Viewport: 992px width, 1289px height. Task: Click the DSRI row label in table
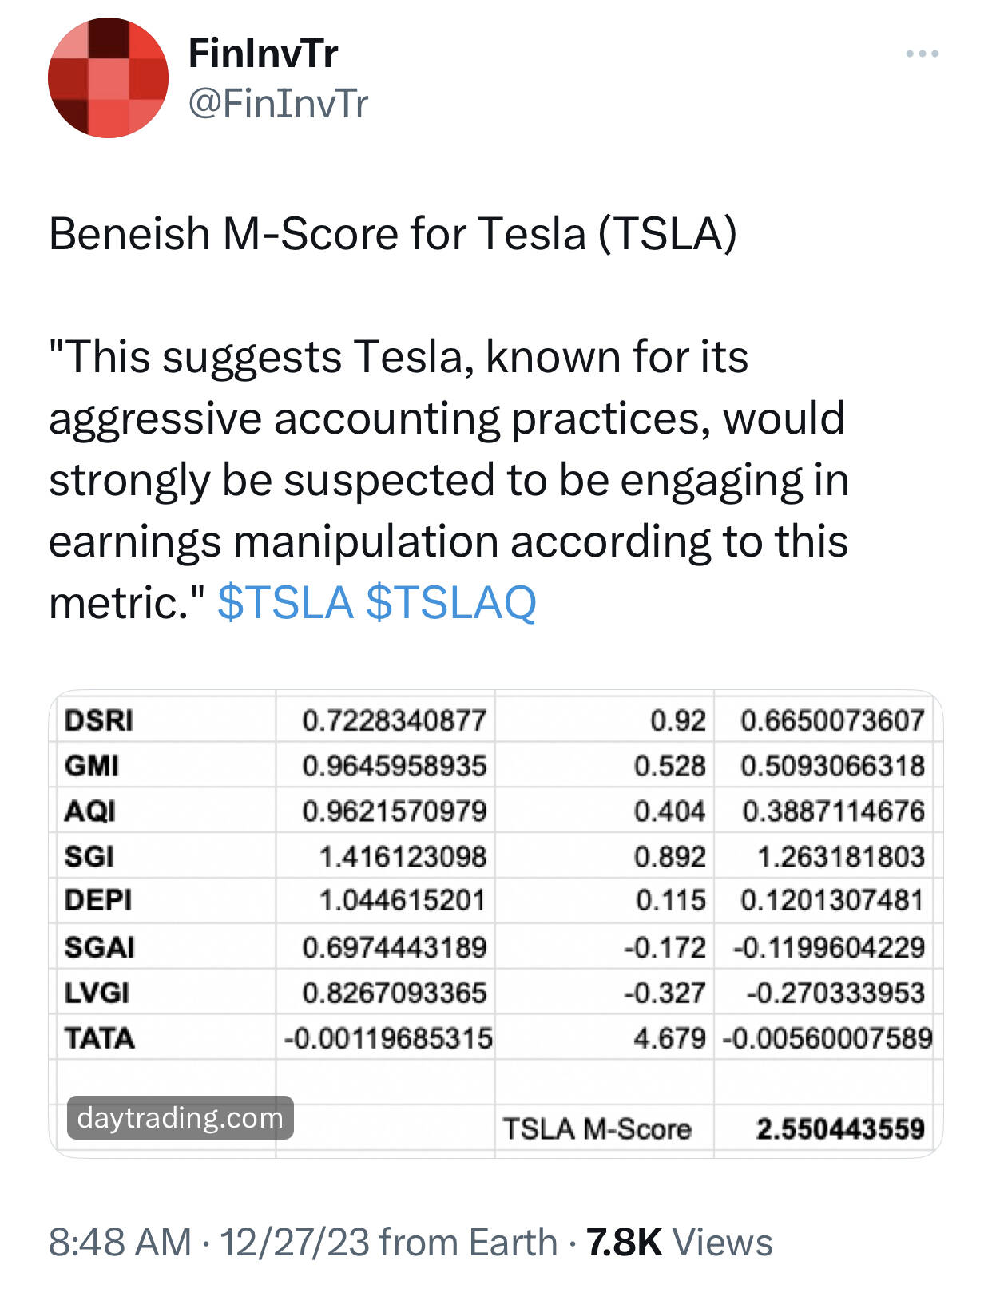click(x=99, y=720)
